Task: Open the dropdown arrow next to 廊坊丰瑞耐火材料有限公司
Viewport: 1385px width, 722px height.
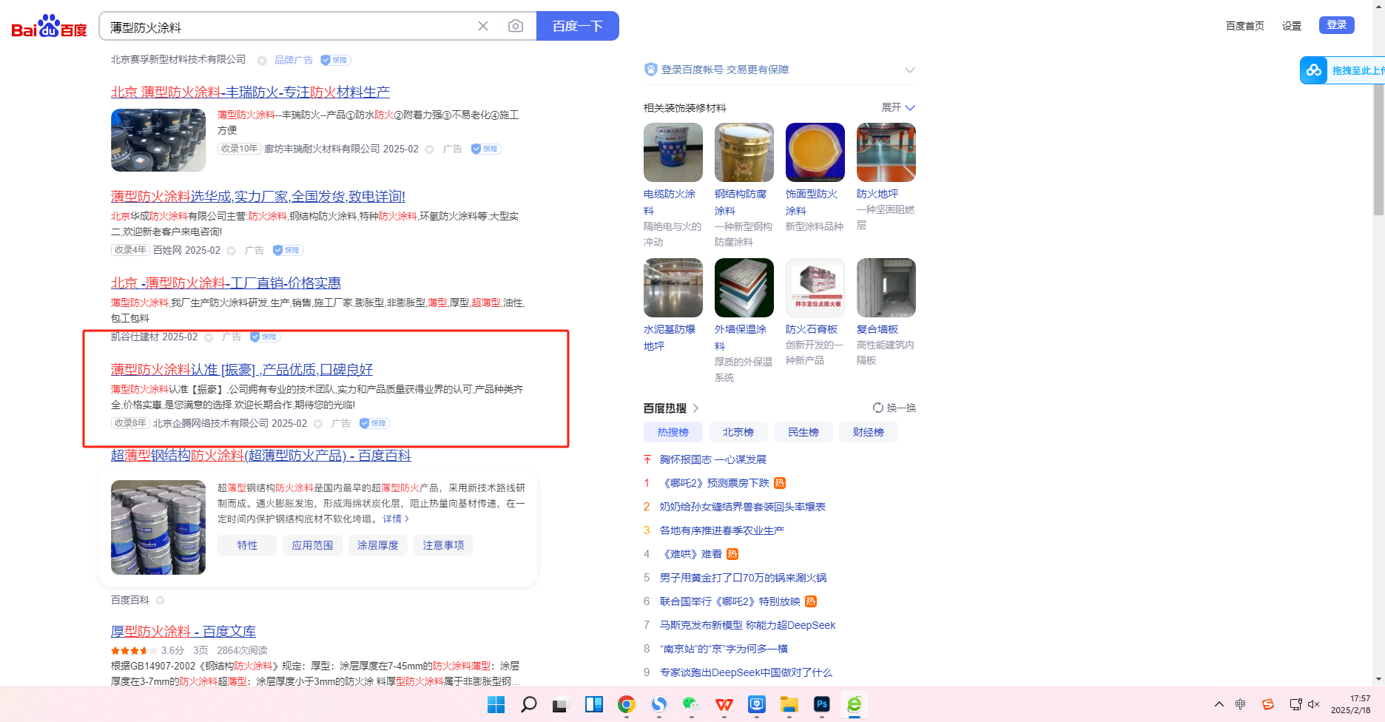Action: click(x=429, y=149)
